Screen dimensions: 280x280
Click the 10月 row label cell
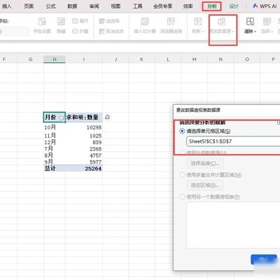(55, 127)
